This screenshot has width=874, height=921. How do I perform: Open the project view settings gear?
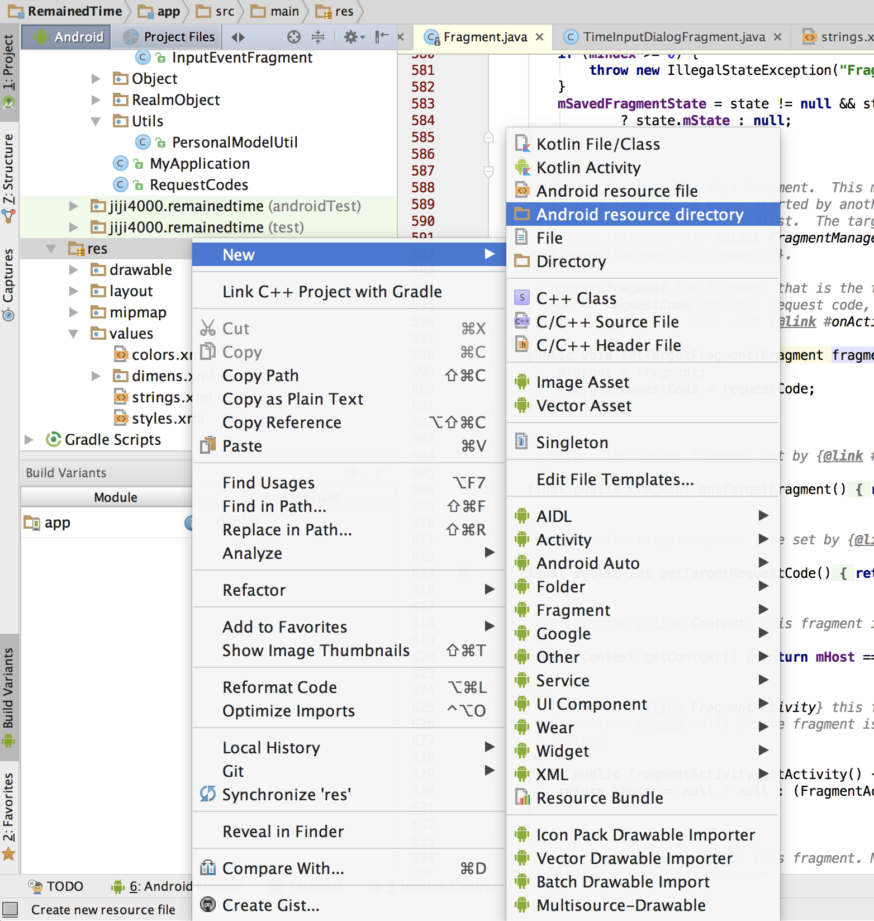tap(354, 37)
